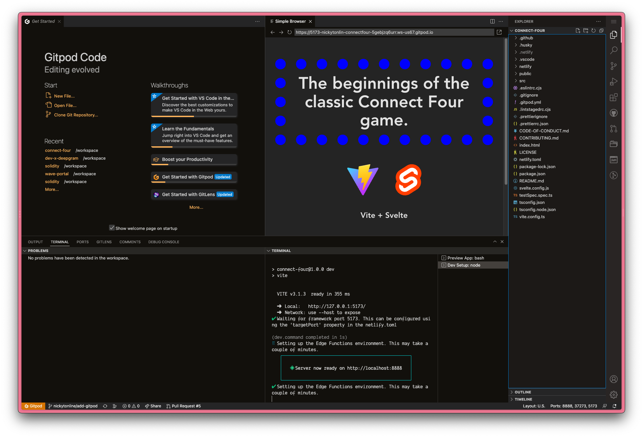Open browser preview in external window

(499, 32)
